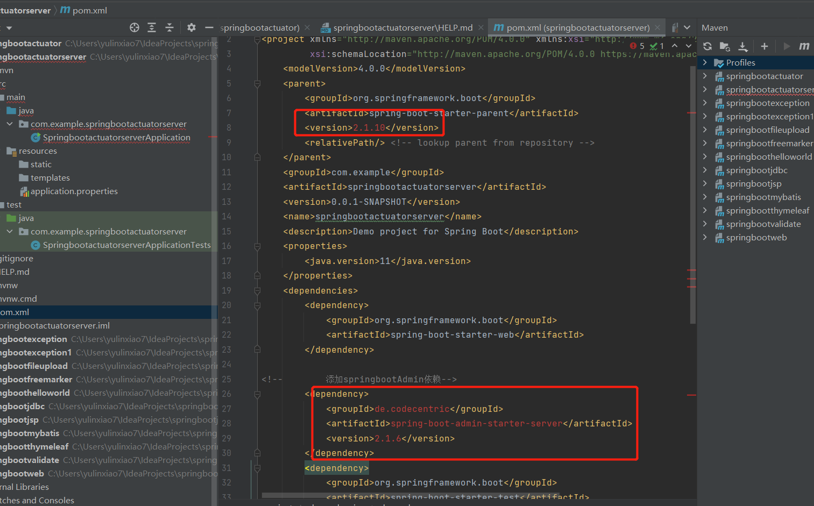The height and width of the screenshot is (506, 814).
Task: Select springbootfreemarker in Maven panel
Action: point(770,143)
